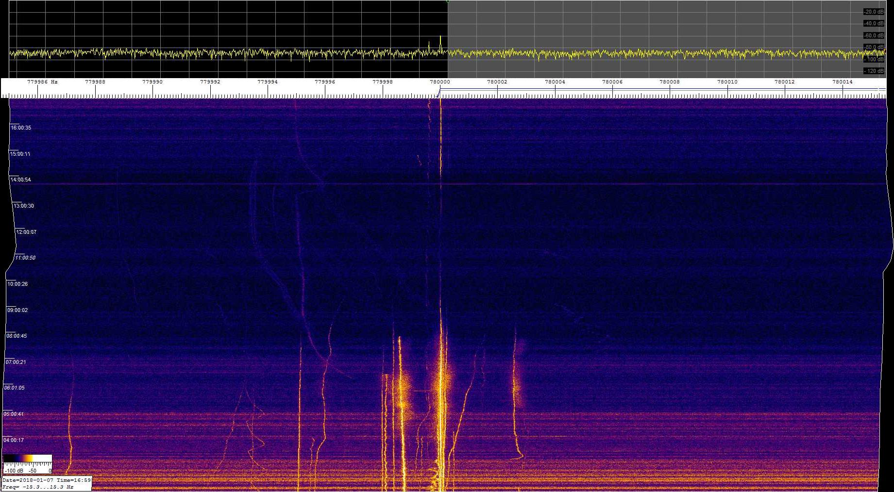The height and width of the screenshot is (492, 894).
Task: Select the 780010 frequency tick label
Action: 727,82
